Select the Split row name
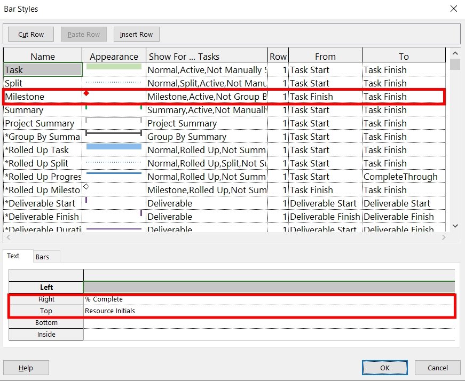Screen dimensions: 465x381 (x=43, y=83)
